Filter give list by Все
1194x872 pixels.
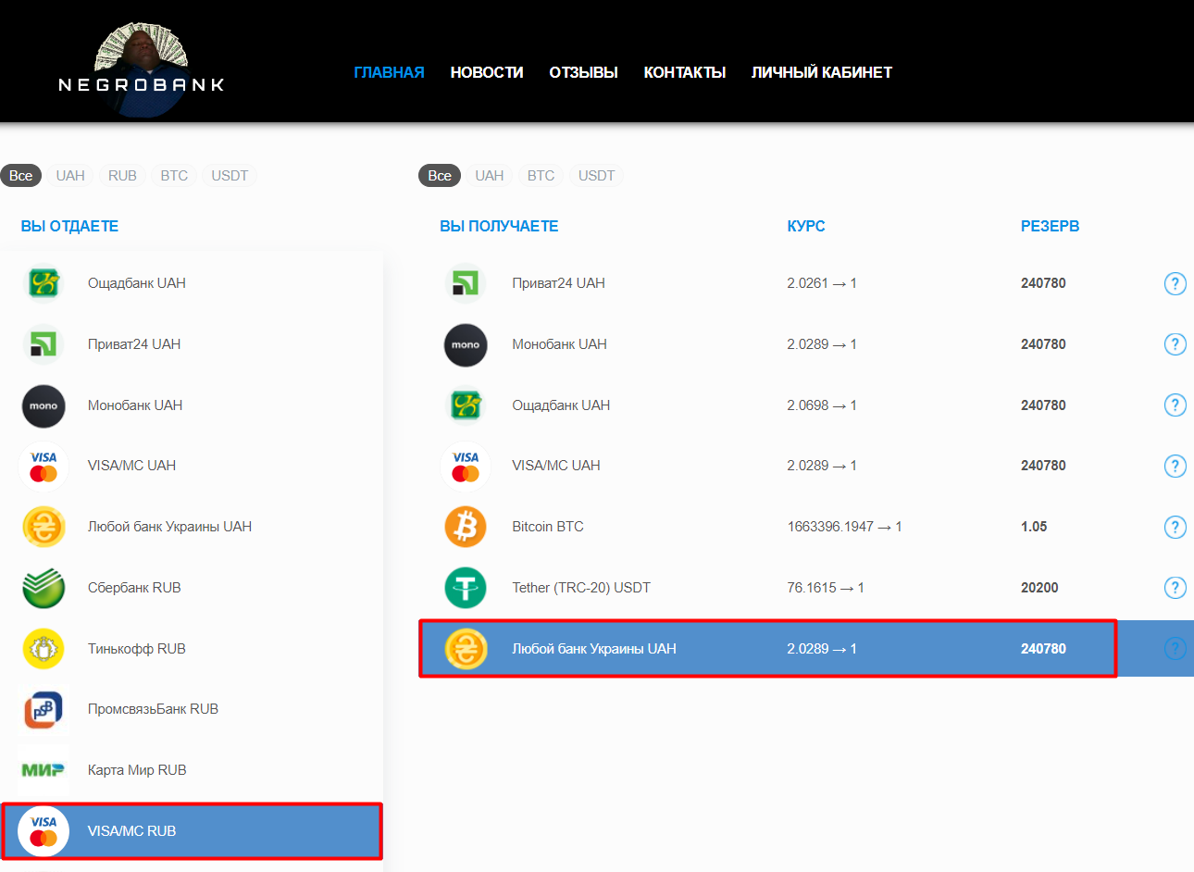click(21, 176)
